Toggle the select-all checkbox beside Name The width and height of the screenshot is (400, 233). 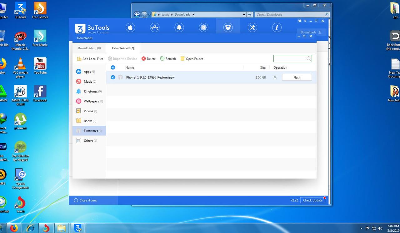click(x=113, y=67)
